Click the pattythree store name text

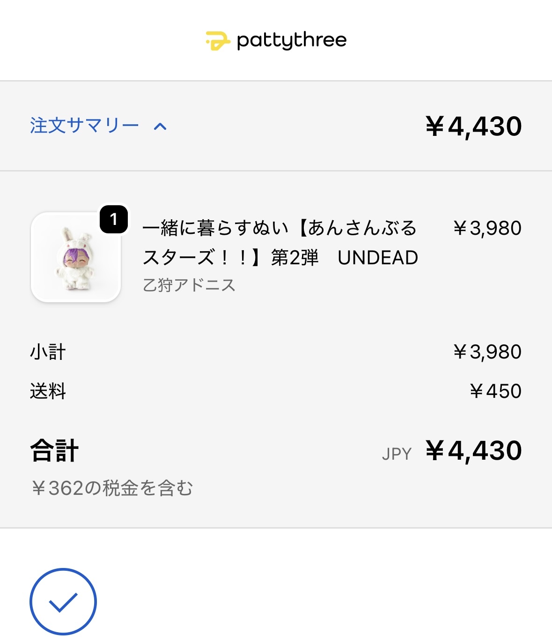click(292, 41)
